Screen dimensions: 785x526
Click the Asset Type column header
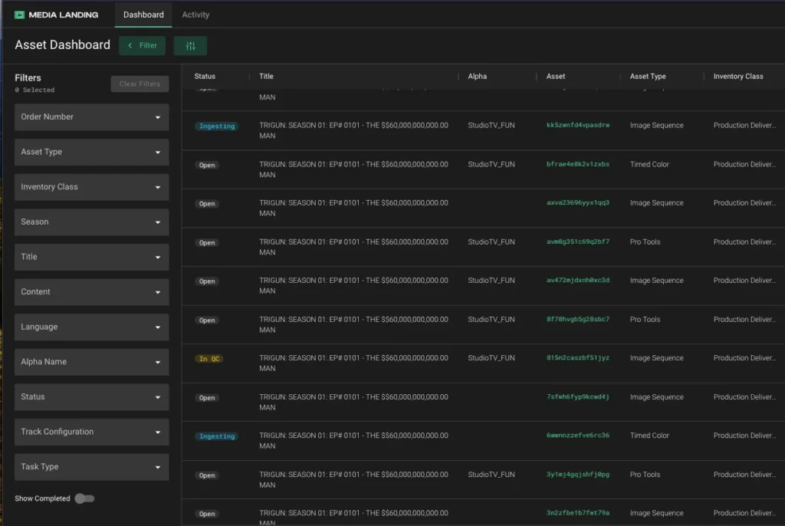click(x=648, y=77)
